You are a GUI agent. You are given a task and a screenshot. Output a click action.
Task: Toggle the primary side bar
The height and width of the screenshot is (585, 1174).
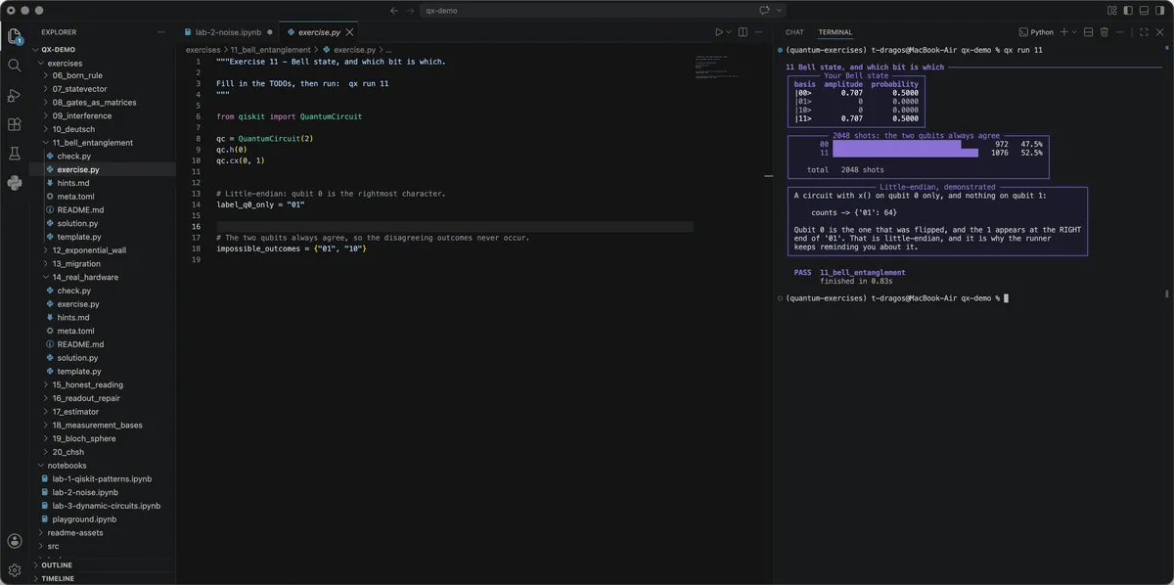(x=1128, y=11)
